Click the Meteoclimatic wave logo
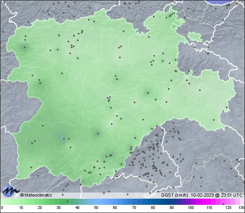Screen dimensions: 245x213 pyautogui.click(x=11, y=191)
